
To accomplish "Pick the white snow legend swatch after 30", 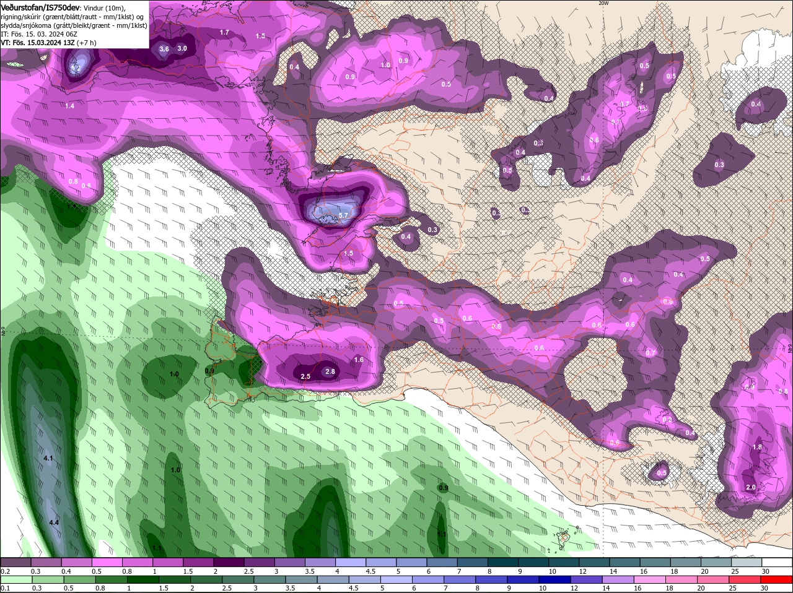I will point(777,562).
